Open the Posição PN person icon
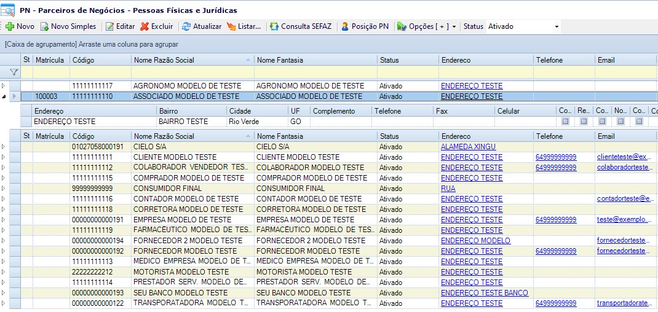The height and width of the screenshot is (312, 658). [344, 26]
